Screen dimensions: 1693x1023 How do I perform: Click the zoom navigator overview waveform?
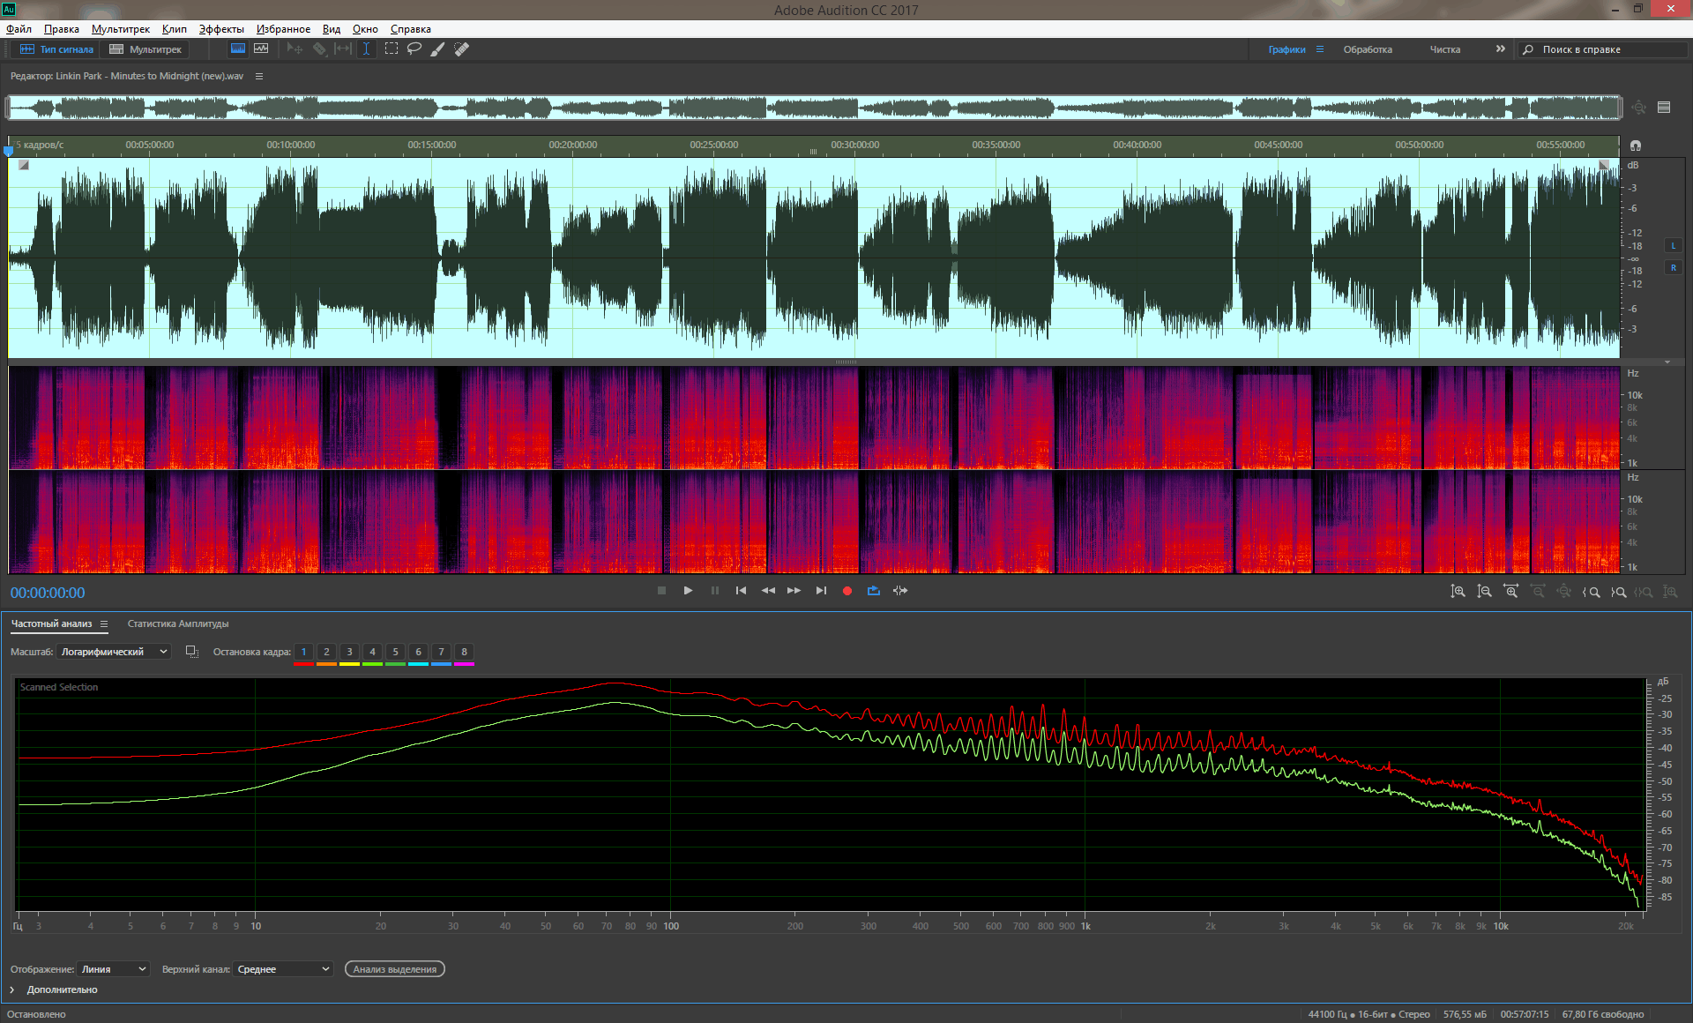814,108
